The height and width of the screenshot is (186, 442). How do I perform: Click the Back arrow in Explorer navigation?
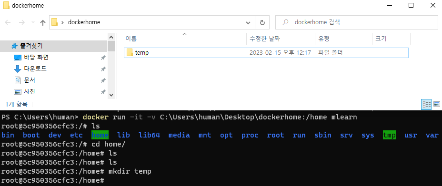click(x=8, y=22)
